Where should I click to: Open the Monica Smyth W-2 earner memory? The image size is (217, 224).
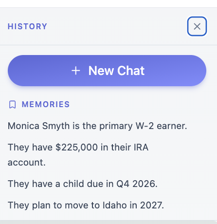(x=97, y=126)
